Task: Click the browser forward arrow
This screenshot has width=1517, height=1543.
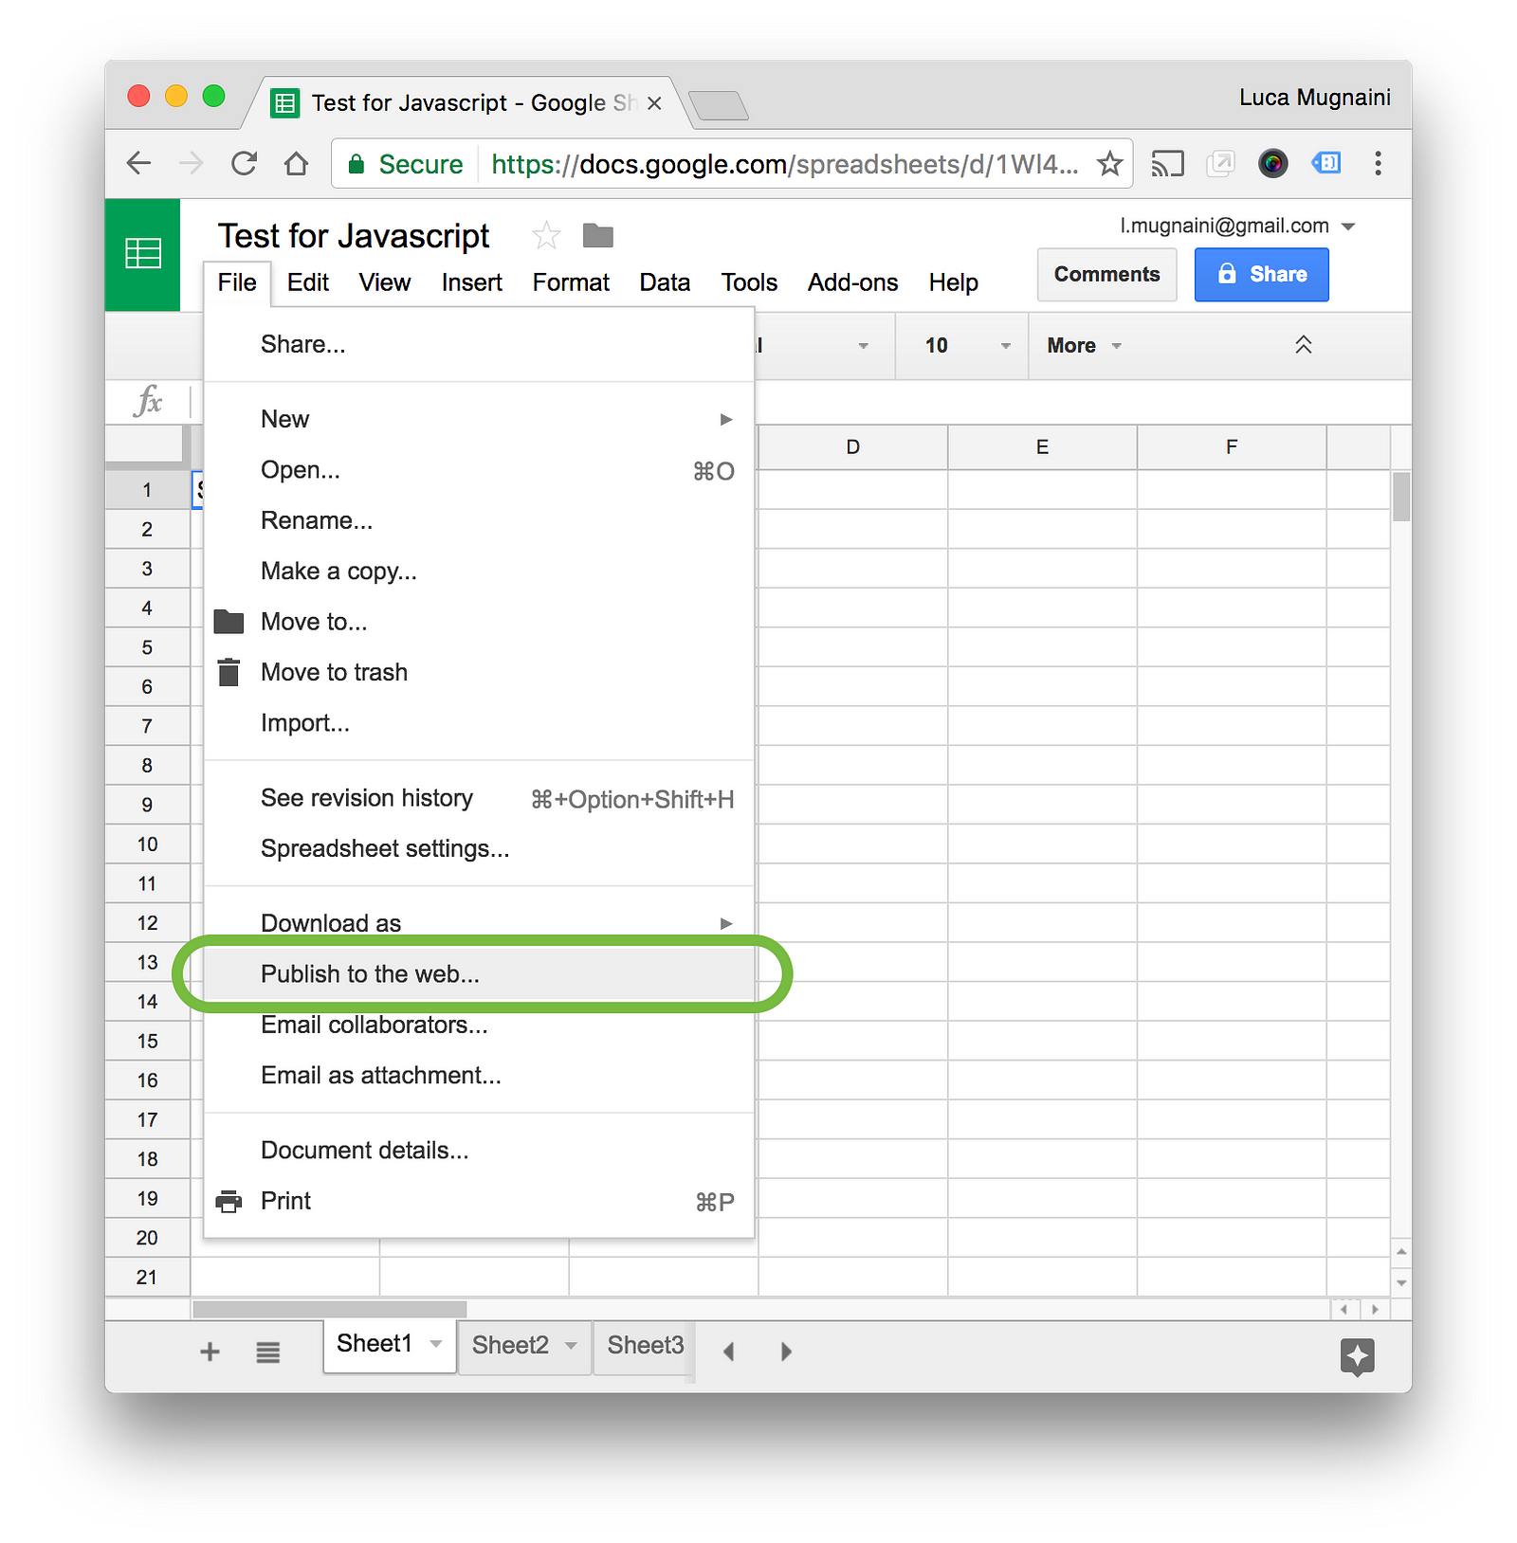Action: 192,164
